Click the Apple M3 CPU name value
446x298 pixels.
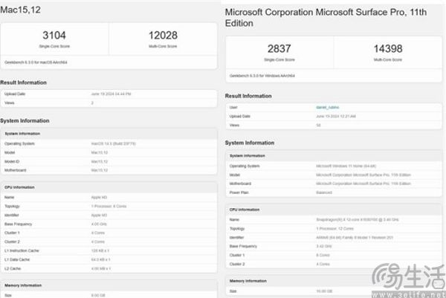99,198
